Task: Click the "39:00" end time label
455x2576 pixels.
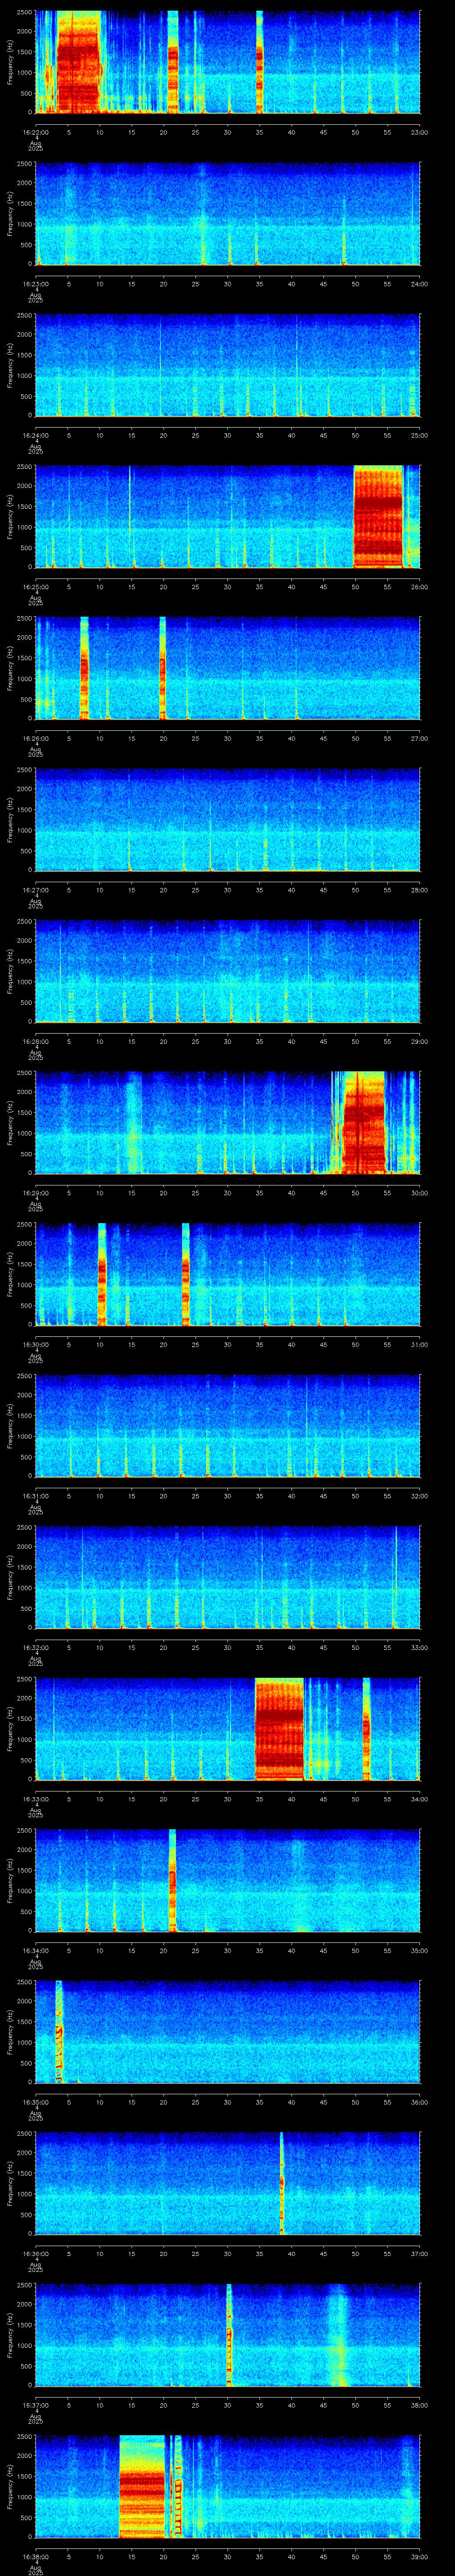Action: point(419,2557)
